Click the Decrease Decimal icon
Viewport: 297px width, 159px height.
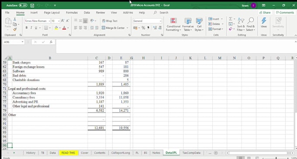click(x=160, y=28)
